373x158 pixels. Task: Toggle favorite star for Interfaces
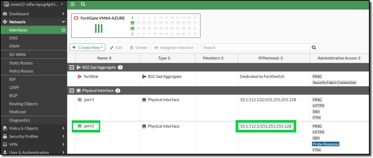63,30
